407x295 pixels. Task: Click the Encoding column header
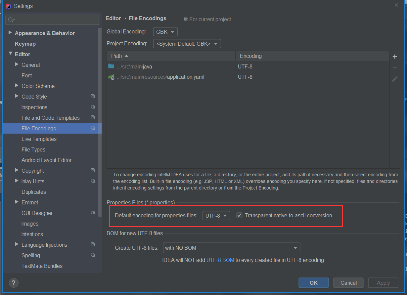[313, 56]
